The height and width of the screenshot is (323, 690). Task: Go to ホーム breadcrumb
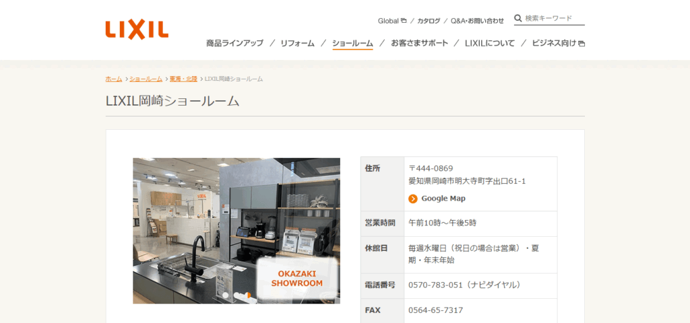113,79
